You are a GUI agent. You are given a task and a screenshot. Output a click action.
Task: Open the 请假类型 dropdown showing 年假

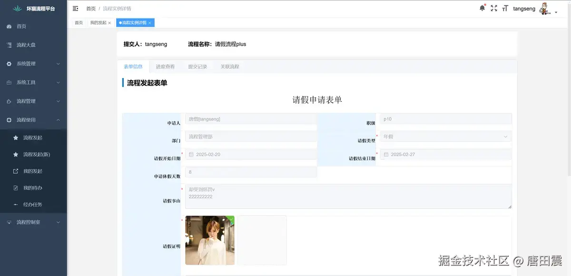(x=445, y=137)
